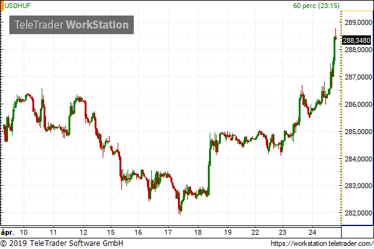The height and width of the screenshot is (249, 374).
Task: Click the 284,0000 price axis label
Action: tap(358, 159)
